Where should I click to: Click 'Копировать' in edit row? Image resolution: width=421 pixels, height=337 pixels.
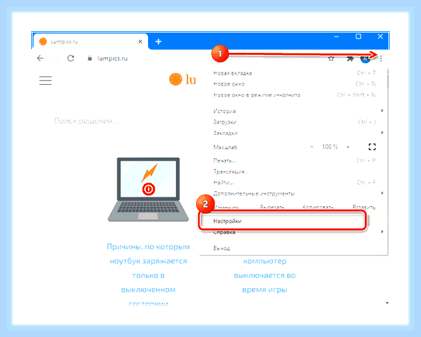pyautogui.click(x=318, y=207)
